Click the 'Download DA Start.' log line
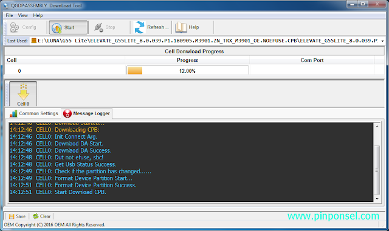The width and height of the screenshot is (389, 231). (x=57, y=144)
